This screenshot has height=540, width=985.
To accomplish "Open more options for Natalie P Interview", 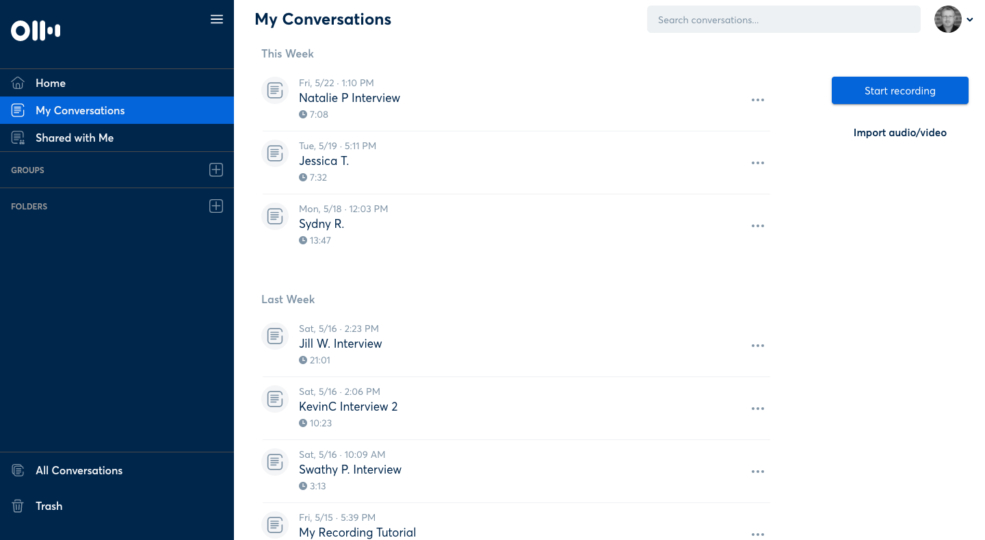I will pos(757,100).
